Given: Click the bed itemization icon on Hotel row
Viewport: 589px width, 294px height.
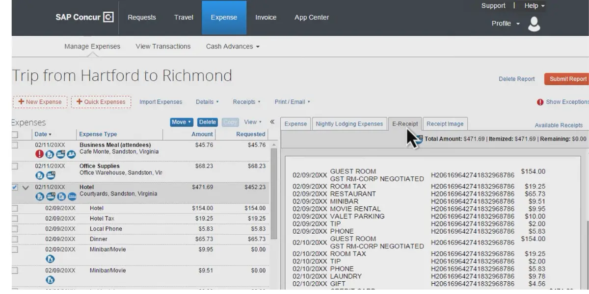Looking at the screenshot, I should 72,196.
